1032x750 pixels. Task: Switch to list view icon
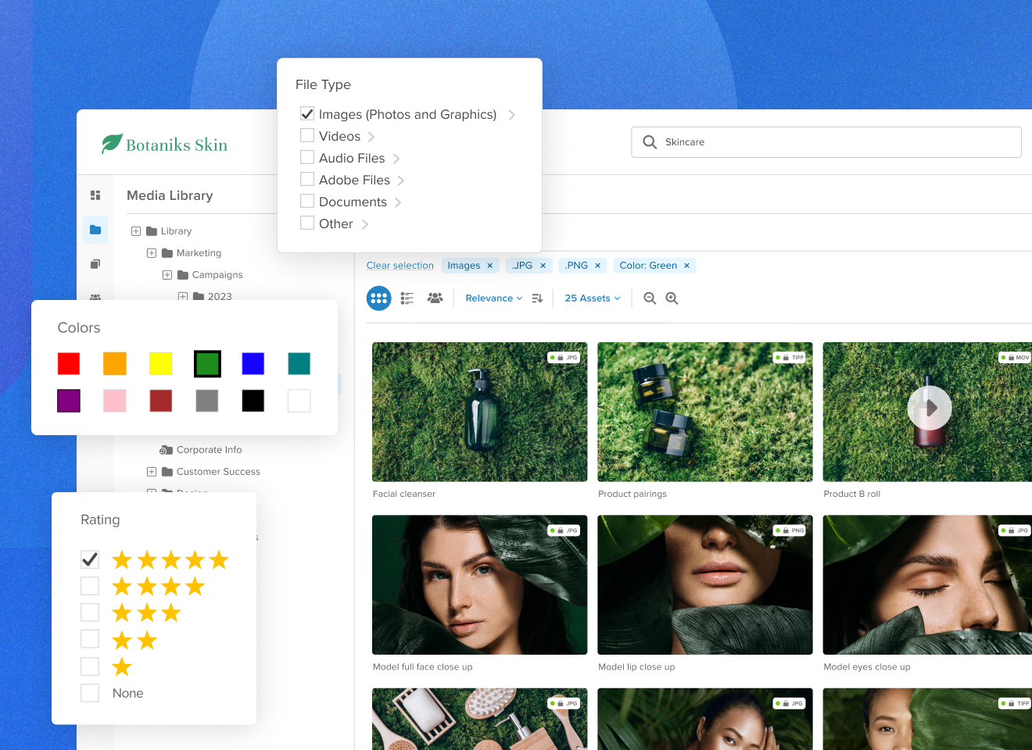click(x=407, y=298)
